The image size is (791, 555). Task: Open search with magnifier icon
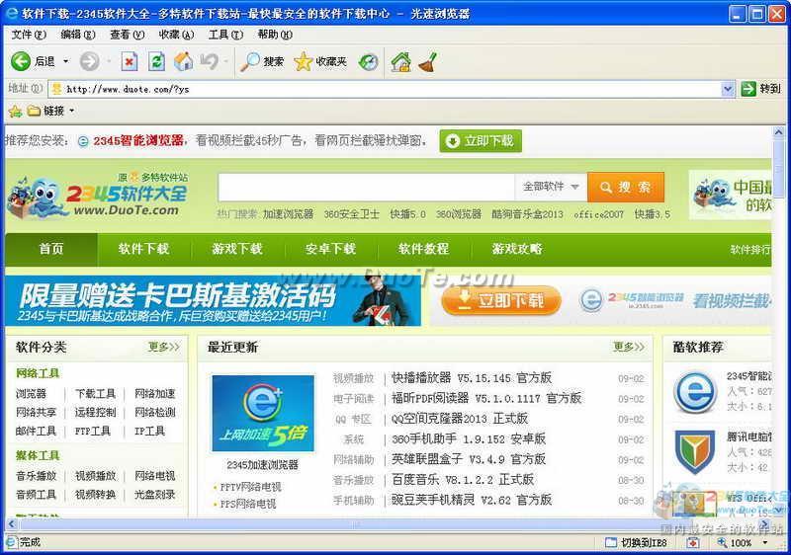pyautogui.click(x=249, y=61)
